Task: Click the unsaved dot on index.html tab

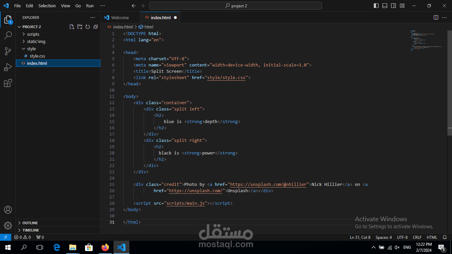Action: pos(175,18)
